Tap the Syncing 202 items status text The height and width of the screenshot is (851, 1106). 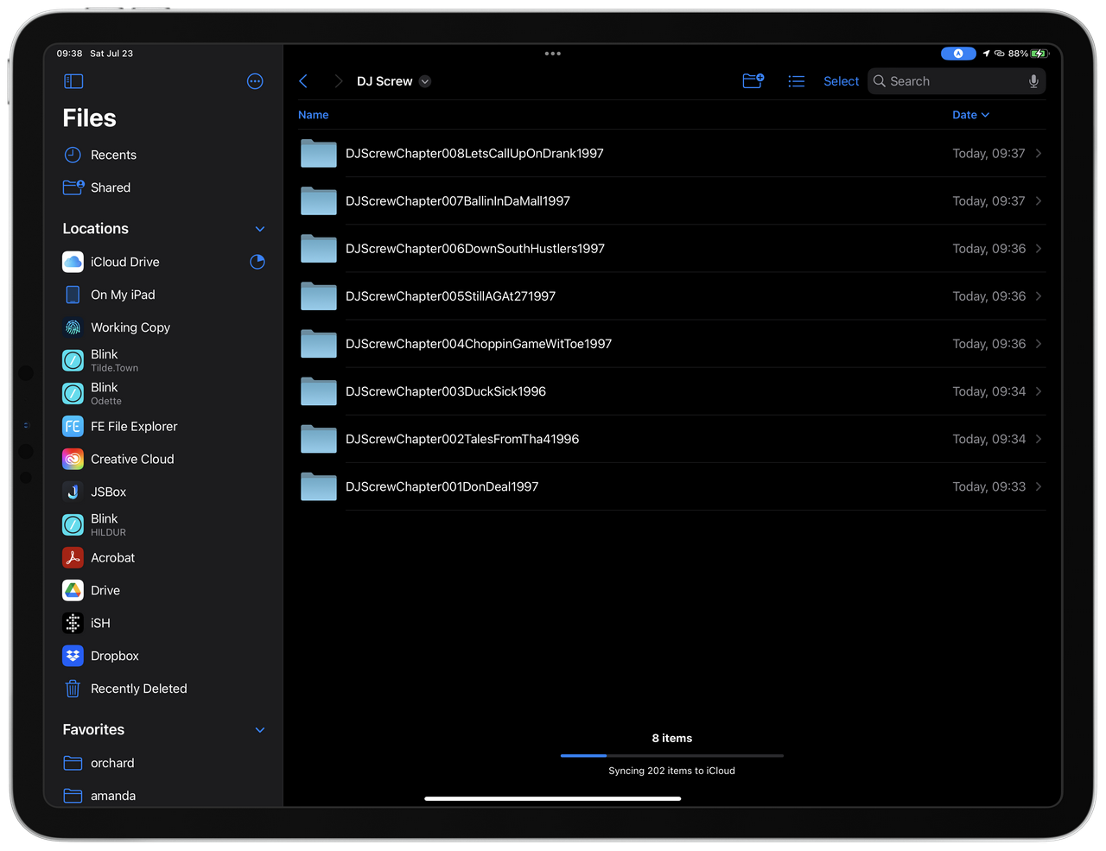(x=671, y=771)
